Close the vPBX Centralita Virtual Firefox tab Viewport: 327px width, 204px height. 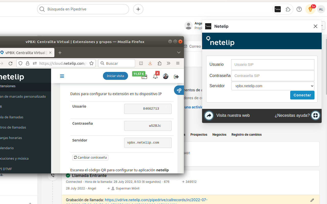point(50,53)
